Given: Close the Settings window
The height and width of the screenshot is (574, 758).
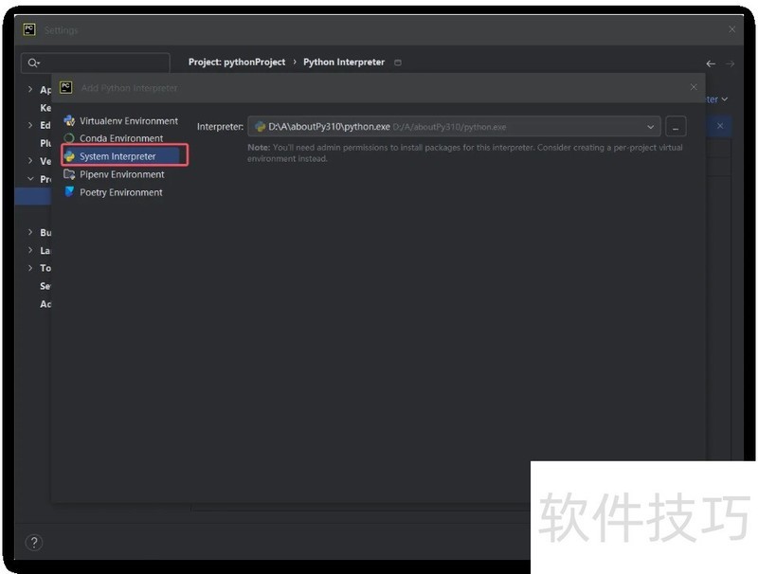Looking at the screenshot, I should [731, 29].
